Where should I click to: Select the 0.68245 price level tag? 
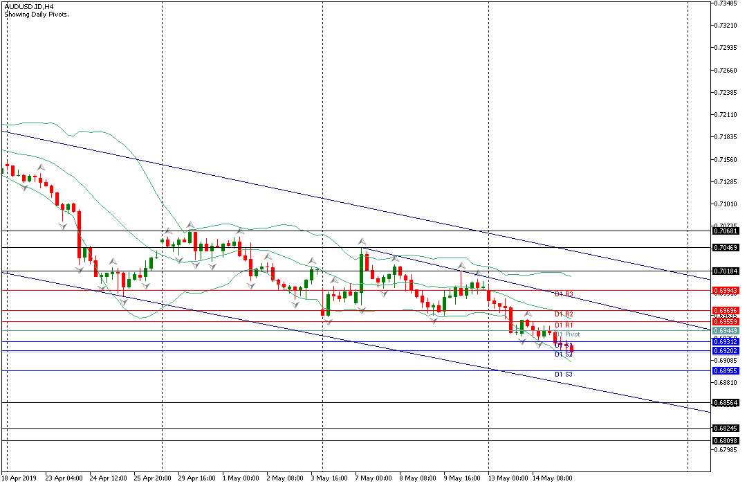(725, 429)
